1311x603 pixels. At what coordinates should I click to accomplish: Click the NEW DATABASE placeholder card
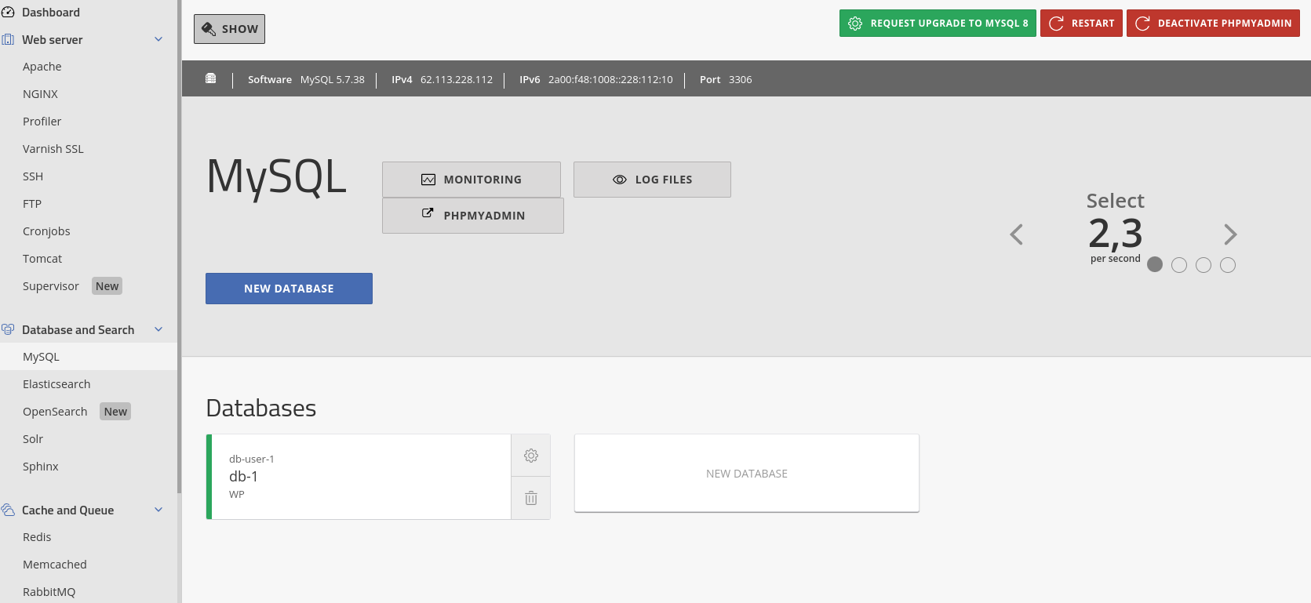(747, 474)
